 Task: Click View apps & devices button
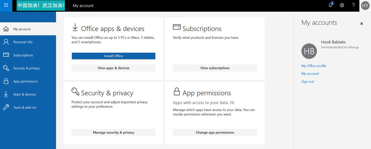[114, 68]
